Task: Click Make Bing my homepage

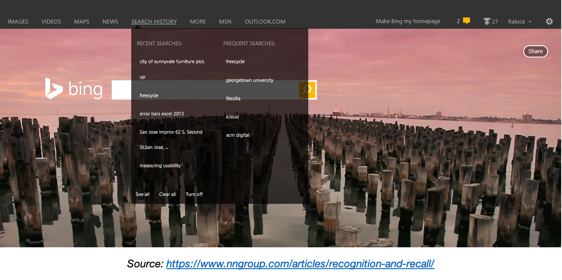Action: click(x=408, y=21)
